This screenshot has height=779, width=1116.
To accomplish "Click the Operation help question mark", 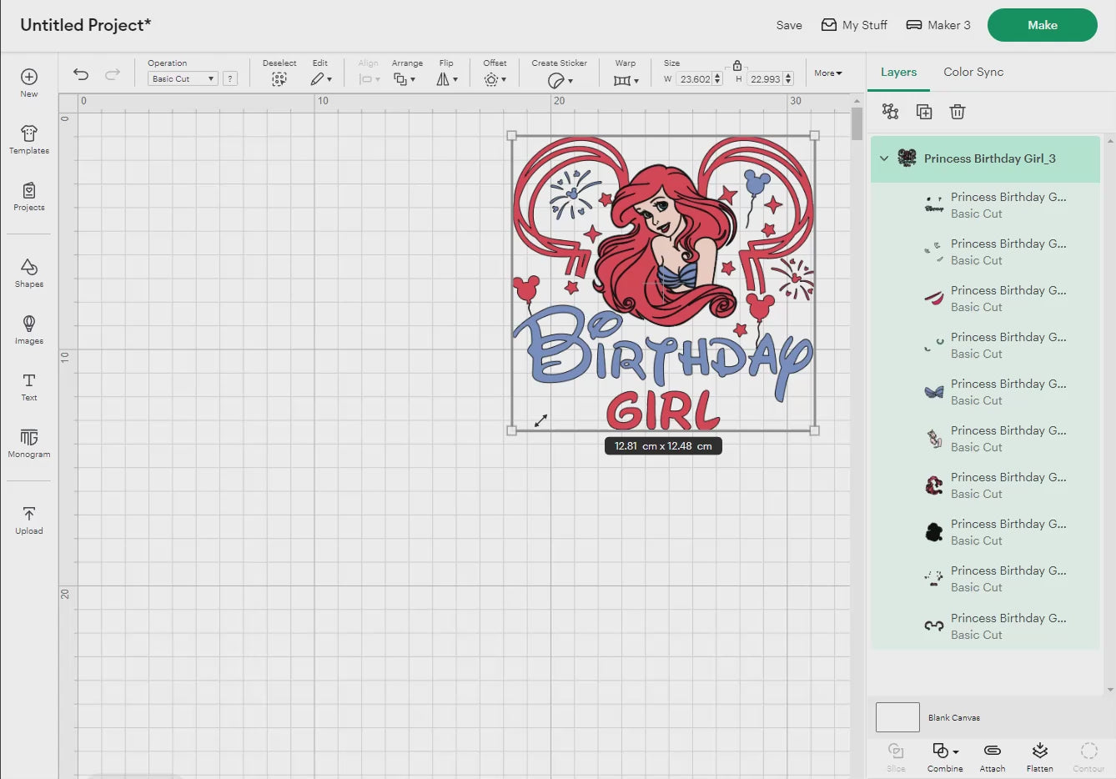I will (x=230, y=78).
